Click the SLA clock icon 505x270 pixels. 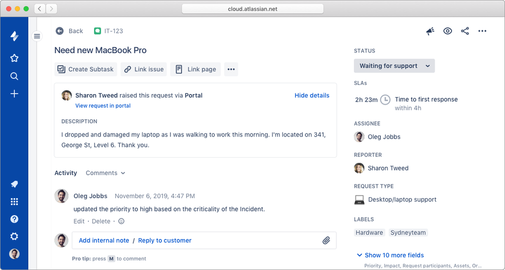point(385,100)
